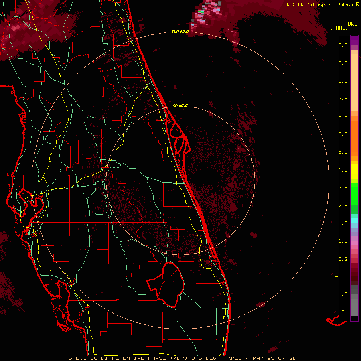Click the yellow segment of color bar
Viewport: 361px width, 361px height.
click(x=354, y=171)
